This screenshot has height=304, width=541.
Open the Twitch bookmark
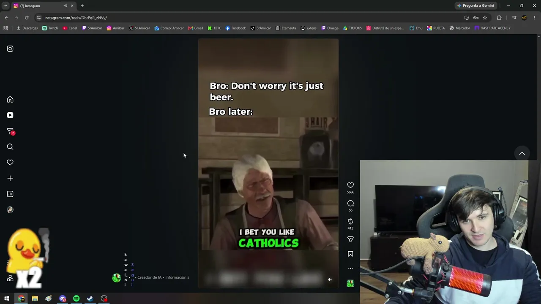(50, 28)
